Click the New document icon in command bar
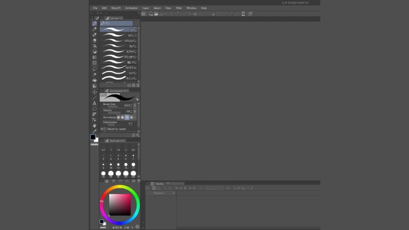Image resolution: width=409 pixels, height=230 pixels. click(x=151, y=14)
